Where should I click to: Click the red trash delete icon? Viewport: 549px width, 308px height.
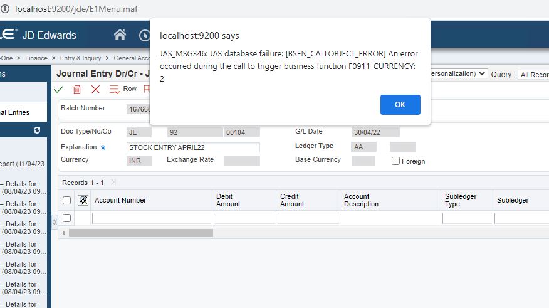pos(77,89)
